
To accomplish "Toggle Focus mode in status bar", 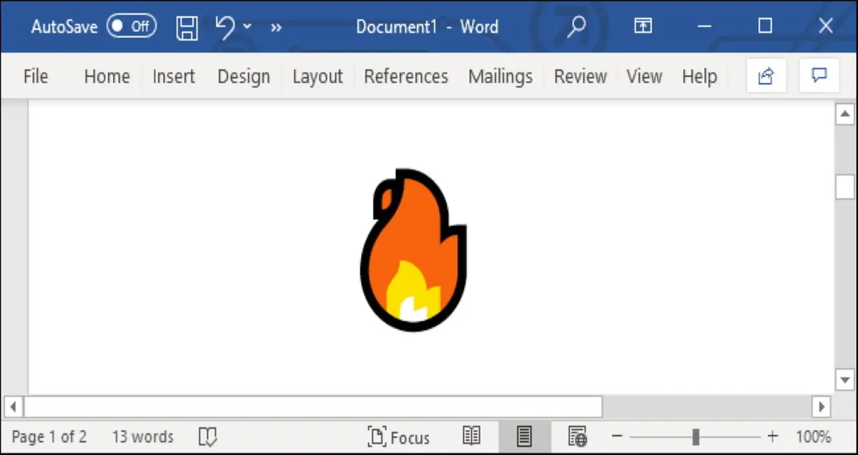I will (x=398, y=436).
